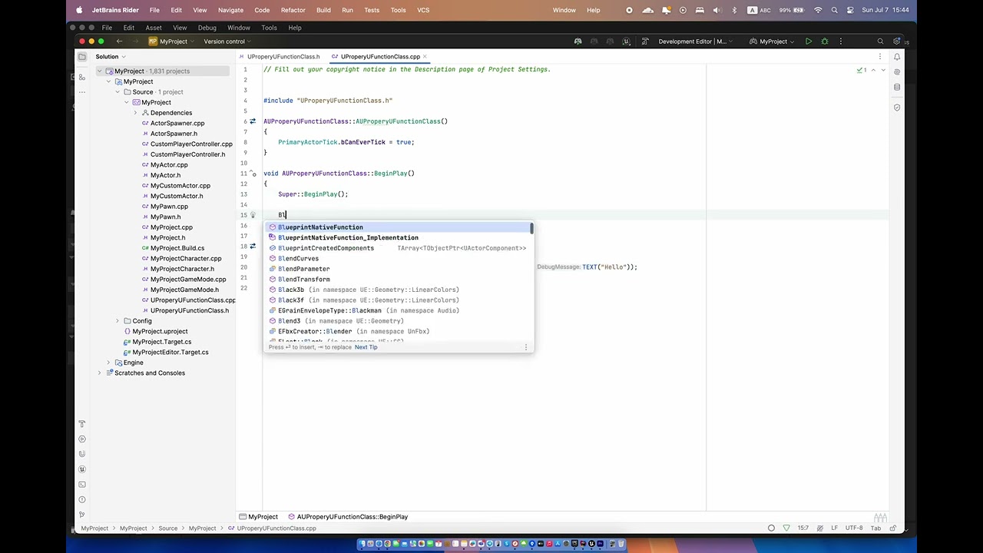Navigate back with the left arrow
The width and height of the screenshot is (983, 553).
click(119, 41)
